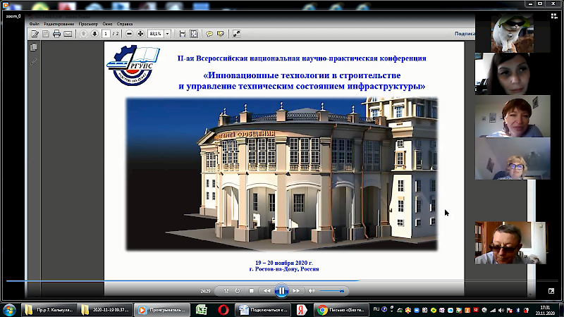Adjust the media player volume slider

[x=331, y=290]
